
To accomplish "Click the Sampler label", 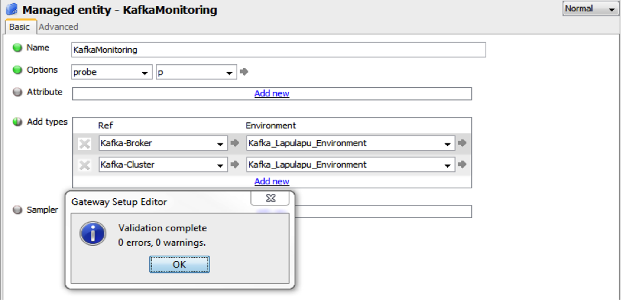I will click(x=42, y=210).
